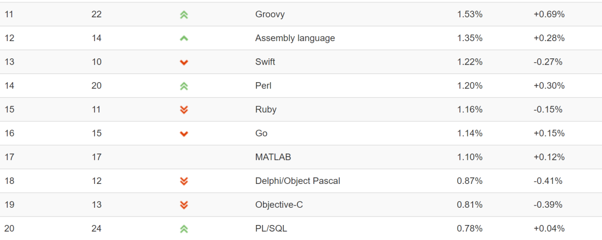Click rank 17 in MATLAB row
This screenshot has width=602, height=240.
9,157
